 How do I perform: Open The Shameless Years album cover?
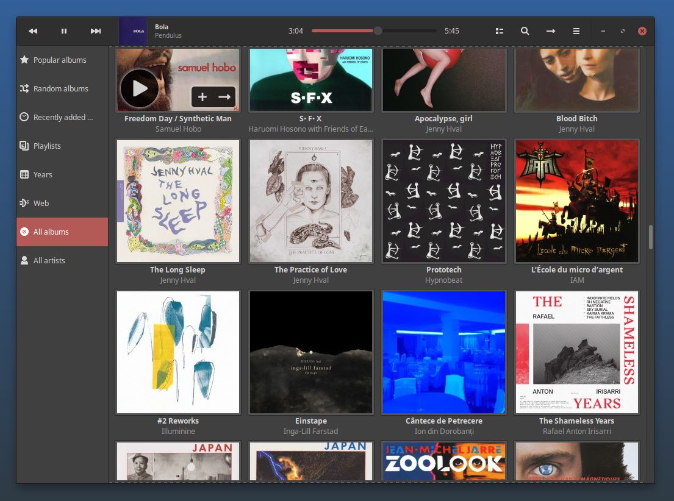pos(577,352)
